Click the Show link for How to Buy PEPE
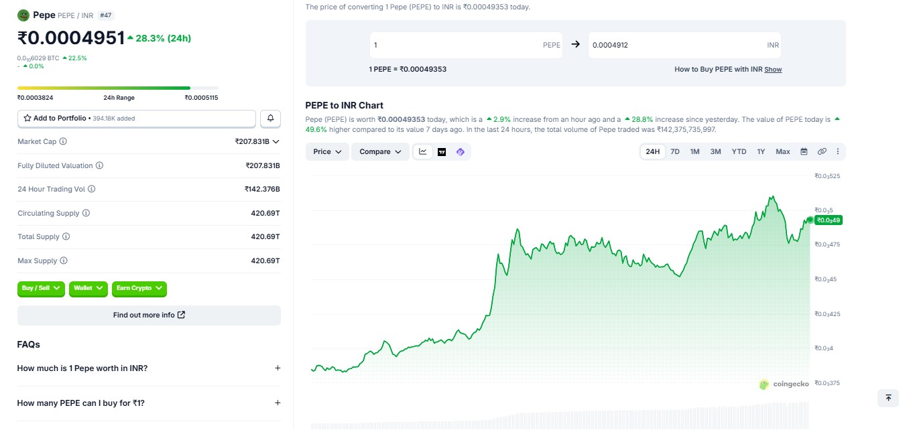The height and width of the screenshot is (430, 905). coord(773,69)
